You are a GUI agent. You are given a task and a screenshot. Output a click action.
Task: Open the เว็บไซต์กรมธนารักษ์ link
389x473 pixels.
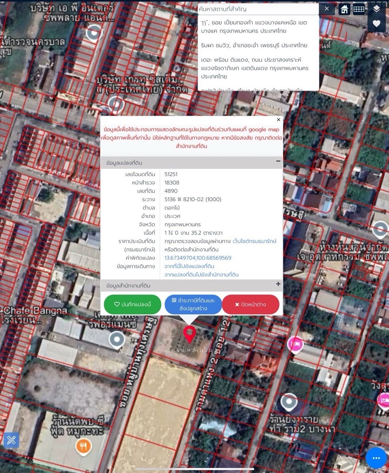tap(255, 241)
